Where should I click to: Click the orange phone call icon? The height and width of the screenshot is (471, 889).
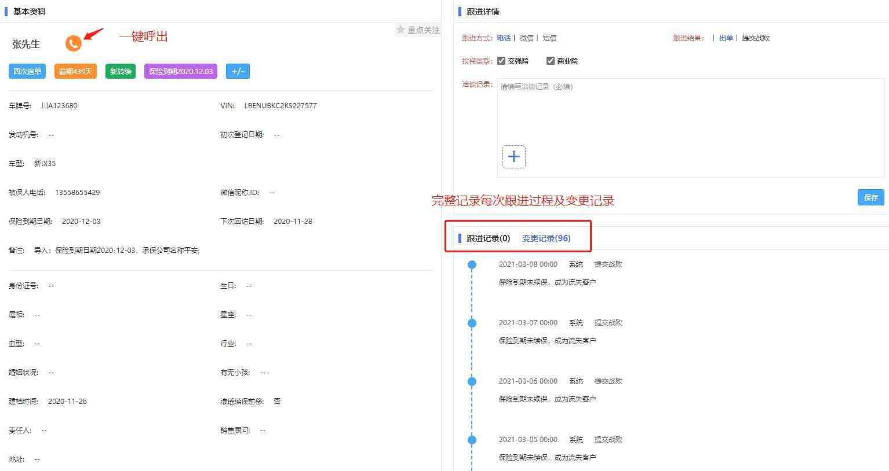pyautogui.click(x=73, y=43)
